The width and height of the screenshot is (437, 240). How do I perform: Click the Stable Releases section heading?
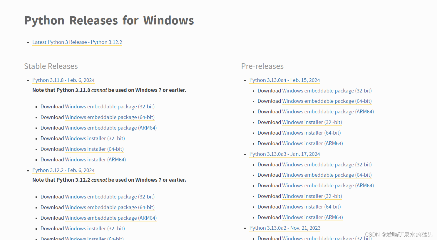(x=51, y=66)
